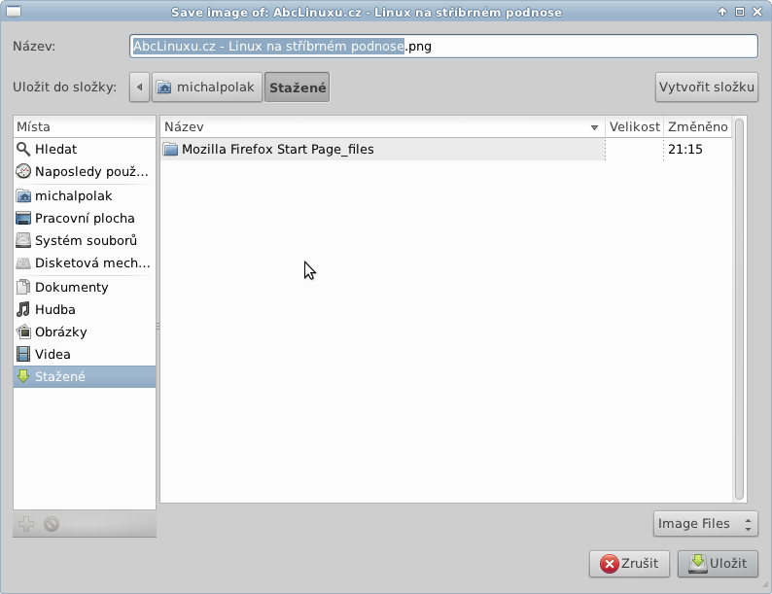Select Naposledy použ... label in places
Image resolution: width=772 pixels, height=594 pixels.
[91, 172]
